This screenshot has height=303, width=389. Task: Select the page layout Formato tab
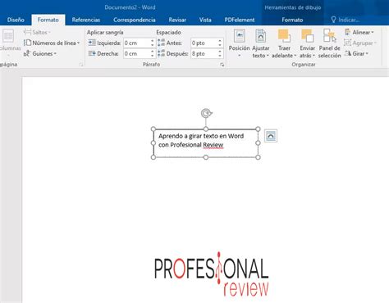(x=48, y=20)
